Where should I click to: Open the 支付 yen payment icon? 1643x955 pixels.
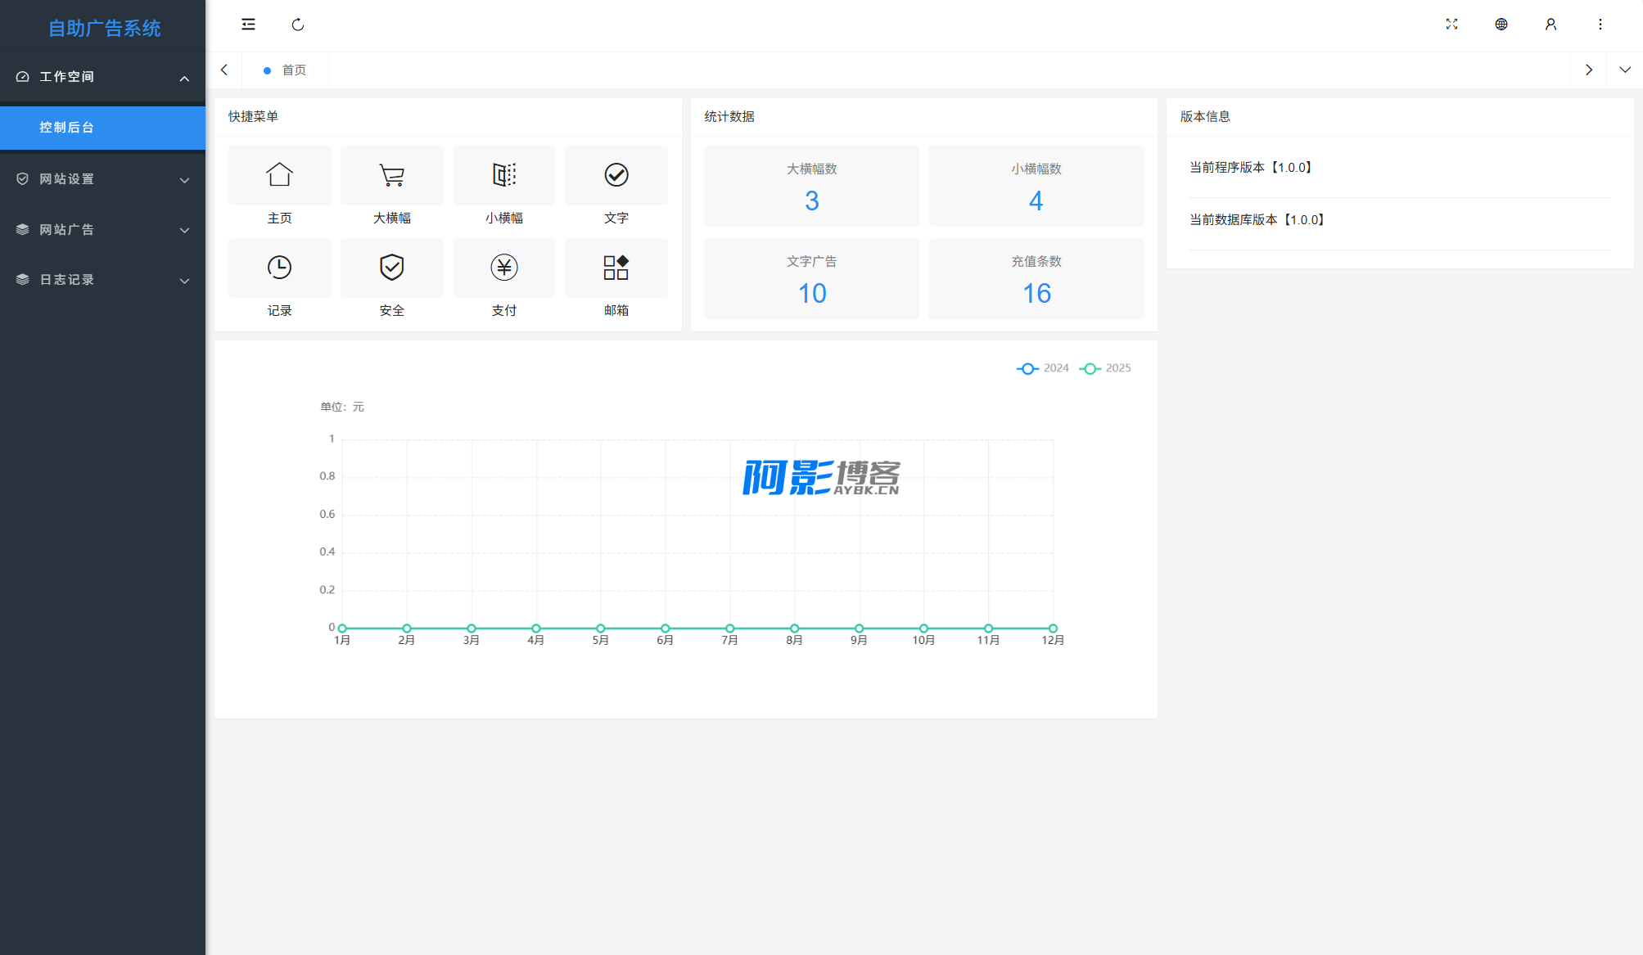point(503,268)
